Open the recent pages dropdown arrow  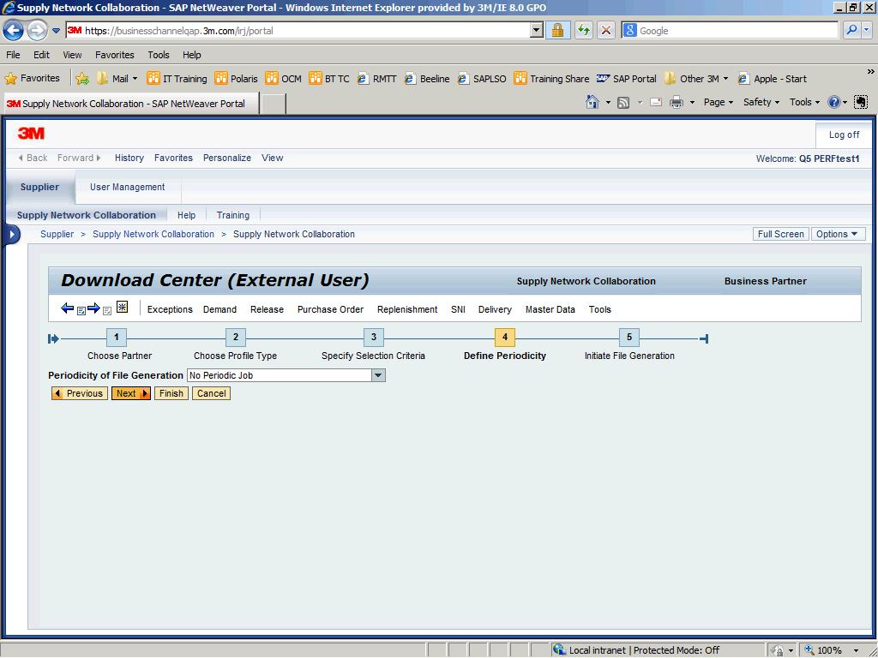tap(56, 31)
